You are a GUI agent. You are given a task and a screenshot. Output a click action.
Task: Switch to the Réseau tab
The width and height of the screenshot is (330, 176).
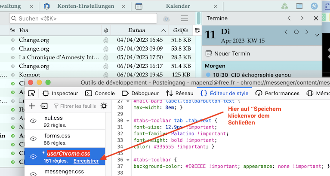179,93
